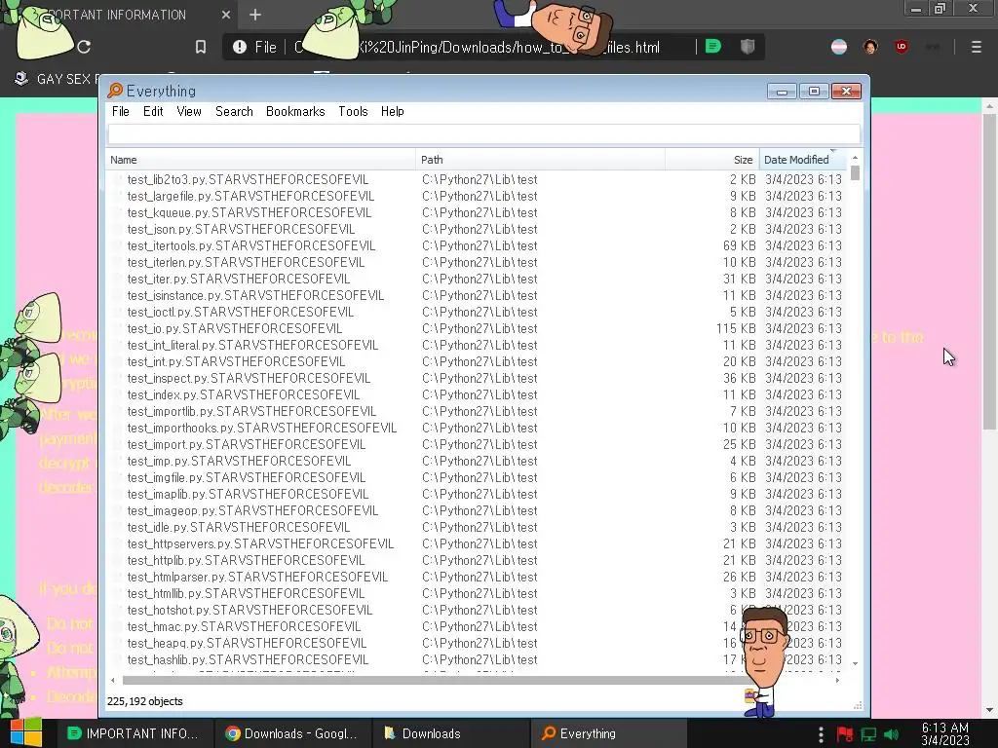
Task: Select file test_importlib.py.STARVSTHEFORCESOFEVIL
Action: pyautogui.click(x=252, y=411)
